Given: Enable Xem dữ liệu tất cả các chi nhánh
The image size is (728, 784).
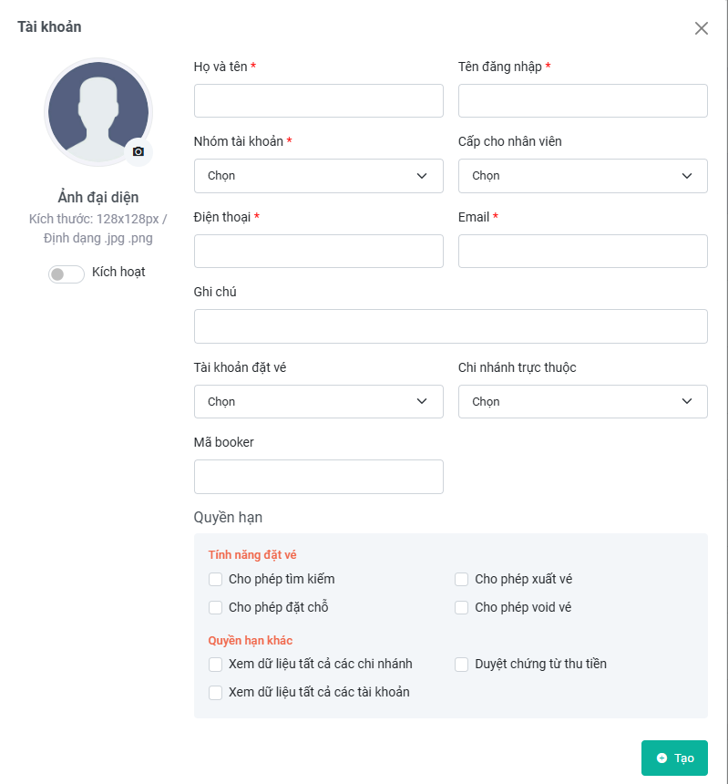Looking at the screenshot, I should click(x=215, y=665).
